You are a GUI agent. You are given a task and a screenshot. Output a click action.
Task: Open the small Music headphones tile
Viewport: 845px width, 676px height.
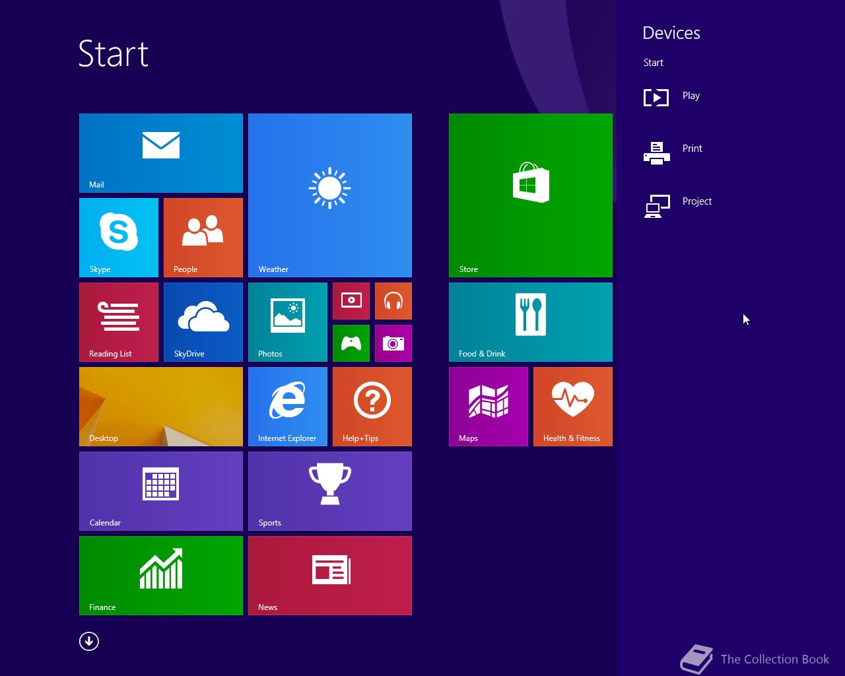click(393, 301)
